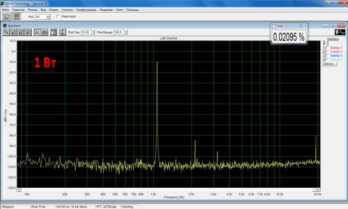Enable the Overlay 4 checkbox
Viewport: 348px width, 209px height.
[x=328, y=60]
